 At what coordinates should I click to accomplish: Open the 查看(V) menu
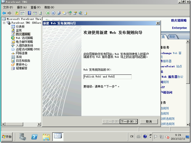(x=35, y=7)
